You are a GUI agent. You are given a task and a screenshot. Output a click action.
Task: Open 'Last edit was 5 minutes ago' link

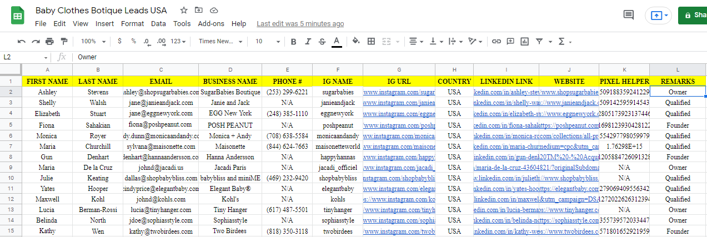tap(300, 24)
